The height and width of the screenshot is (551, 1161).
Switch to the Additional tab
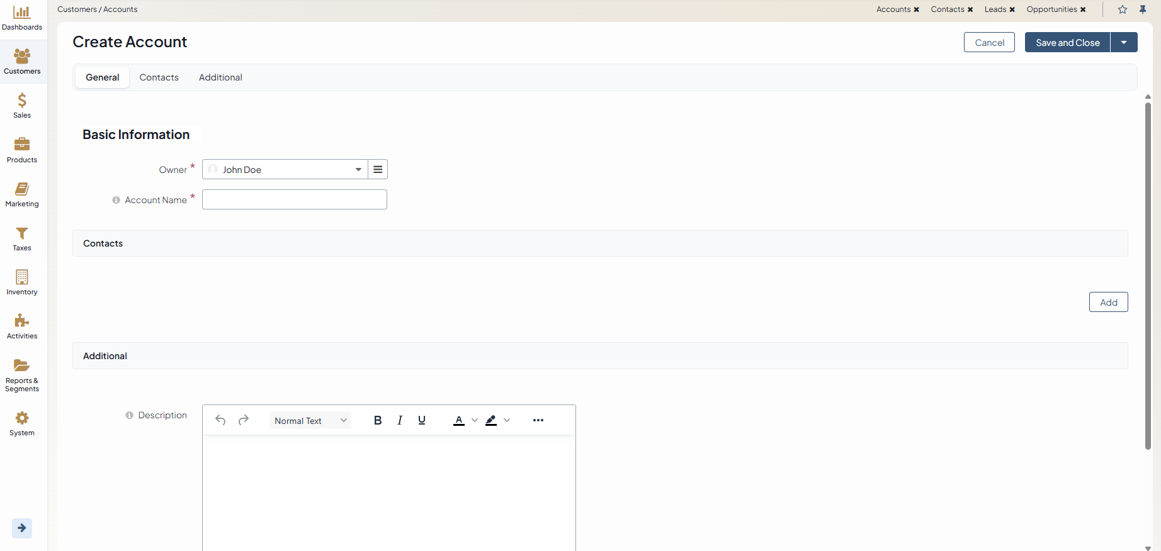click(x=220, y=77)
